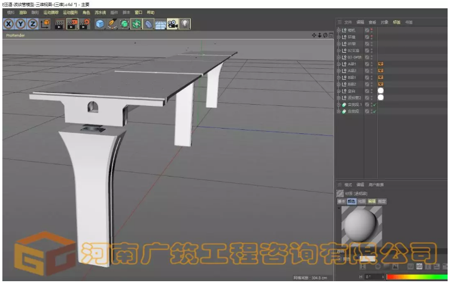Switch to the 光照 material tab

(361, 202)
